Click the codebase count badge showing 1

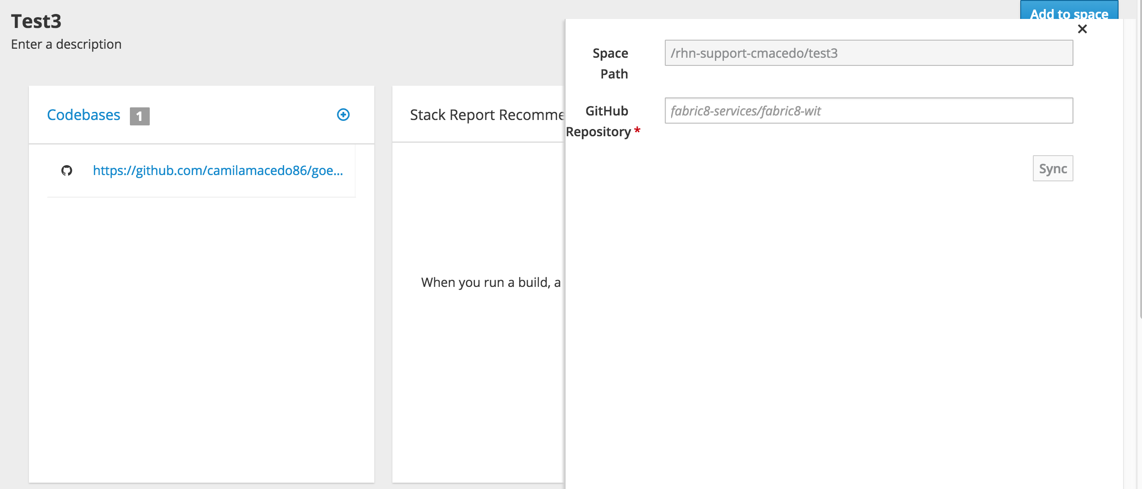pos(140,116)
